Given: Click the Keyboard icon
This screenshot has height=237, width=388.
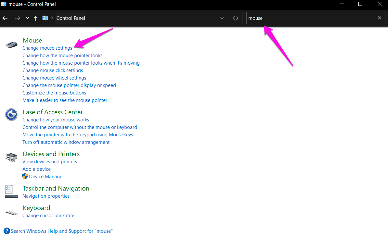Looking at the screenshot, I should (x=12, y=213).
